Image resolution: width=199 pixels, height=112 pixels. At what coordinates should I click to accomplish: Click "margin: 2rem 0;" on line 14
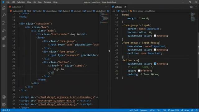[138, 18]
